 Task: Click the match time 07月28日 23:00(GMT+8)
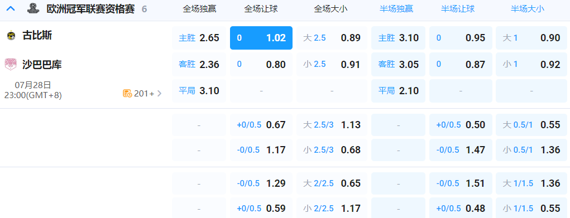tap(33, 90)
